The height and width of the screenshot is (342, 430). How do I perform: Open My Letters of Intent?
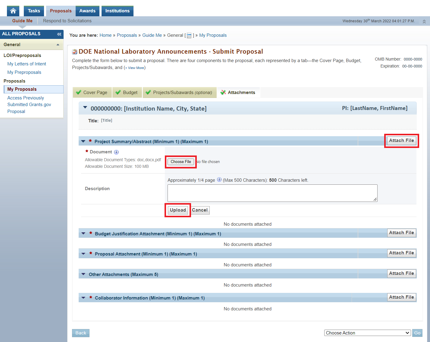(27, 64)
